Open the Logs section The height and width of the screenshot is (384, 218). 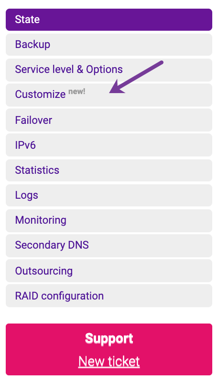pos(109,195)
